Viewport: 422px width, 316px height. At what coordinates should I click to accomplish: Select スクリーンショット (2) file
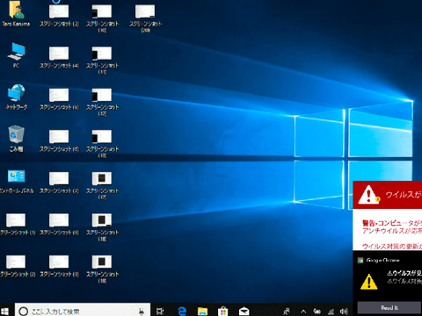click(x=17, y=266)
